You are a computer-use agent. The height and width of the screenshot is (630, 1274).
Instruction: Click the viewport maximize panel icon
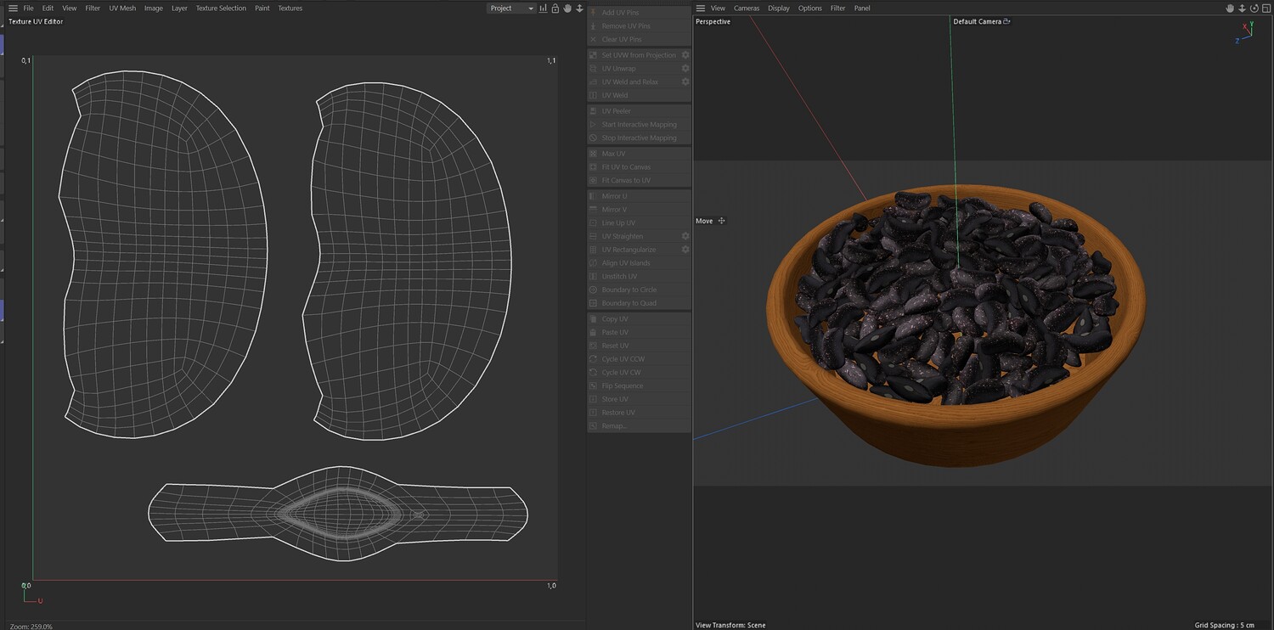click(x=1266, y=8)
